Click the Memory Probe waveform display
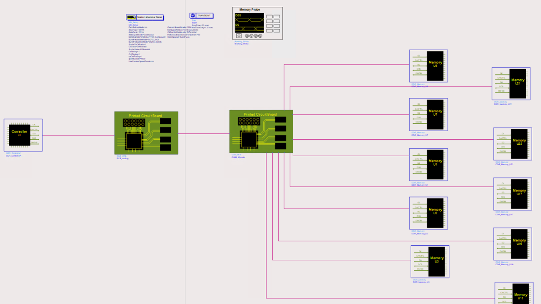 (249, 23)
